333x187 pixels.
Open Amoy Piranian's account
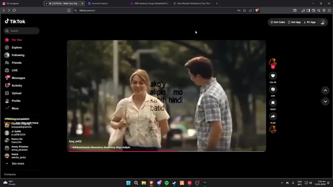(20, 148)
